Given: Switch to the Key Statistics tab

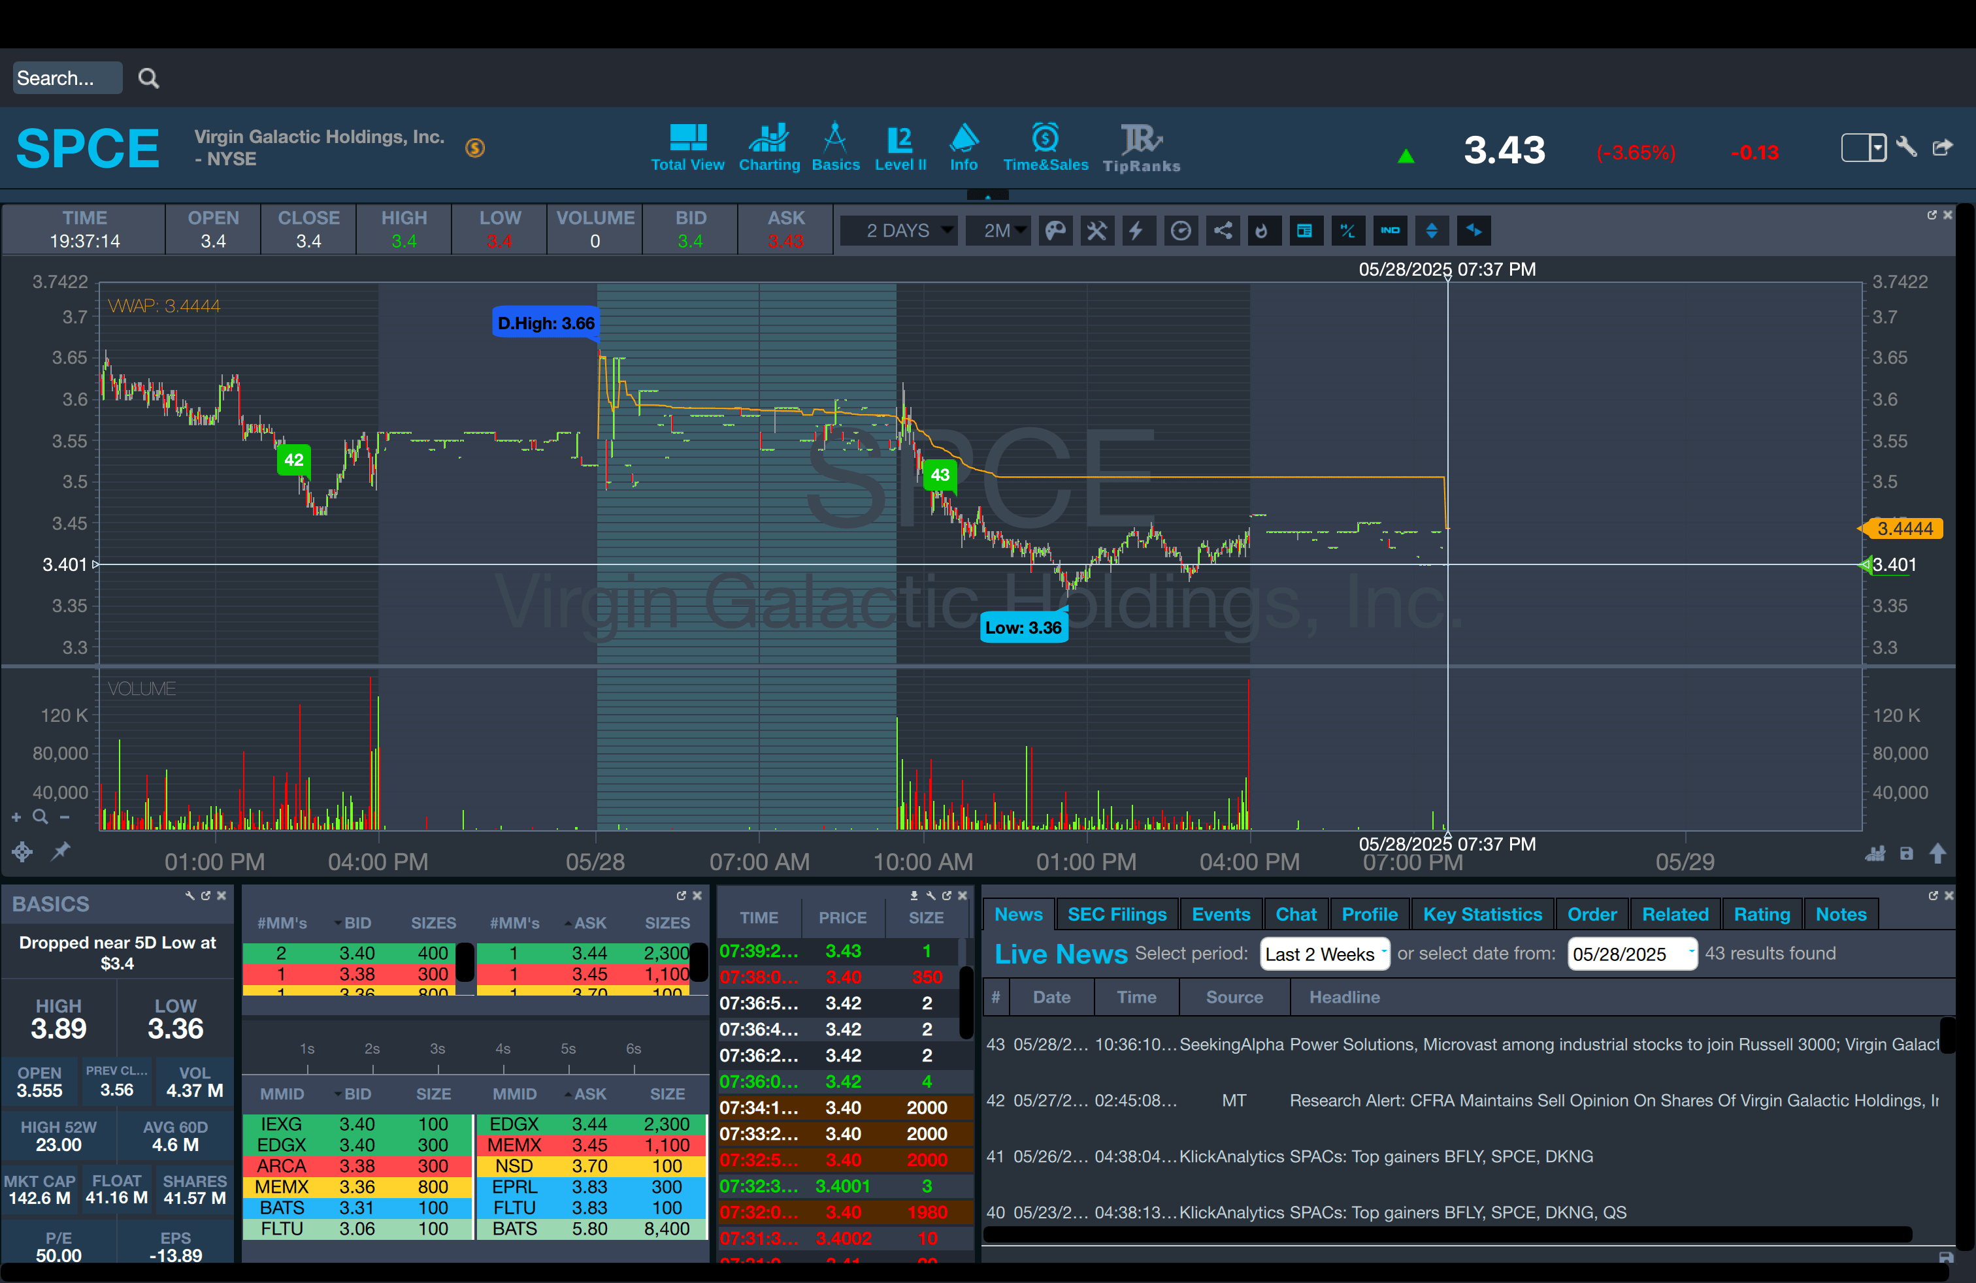Looking at the screenshot, I should (x=1481, y=915).
